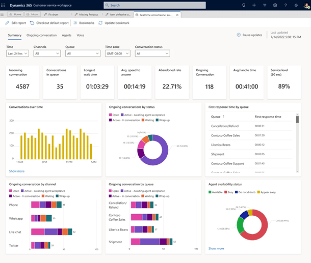Click the Waiting legend swatch in status chart
The image size is (311, 263).
(143, 120)
